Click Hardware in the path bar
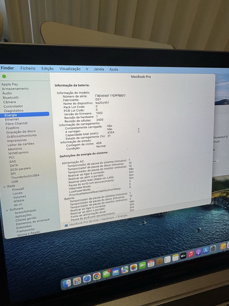Image resolution: width=229 pixels, height=306 pixels. coord(108,218)
